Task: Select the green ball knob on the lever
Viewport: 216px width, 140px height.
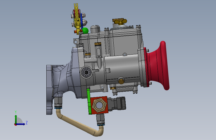Action: tap(85, 30)
